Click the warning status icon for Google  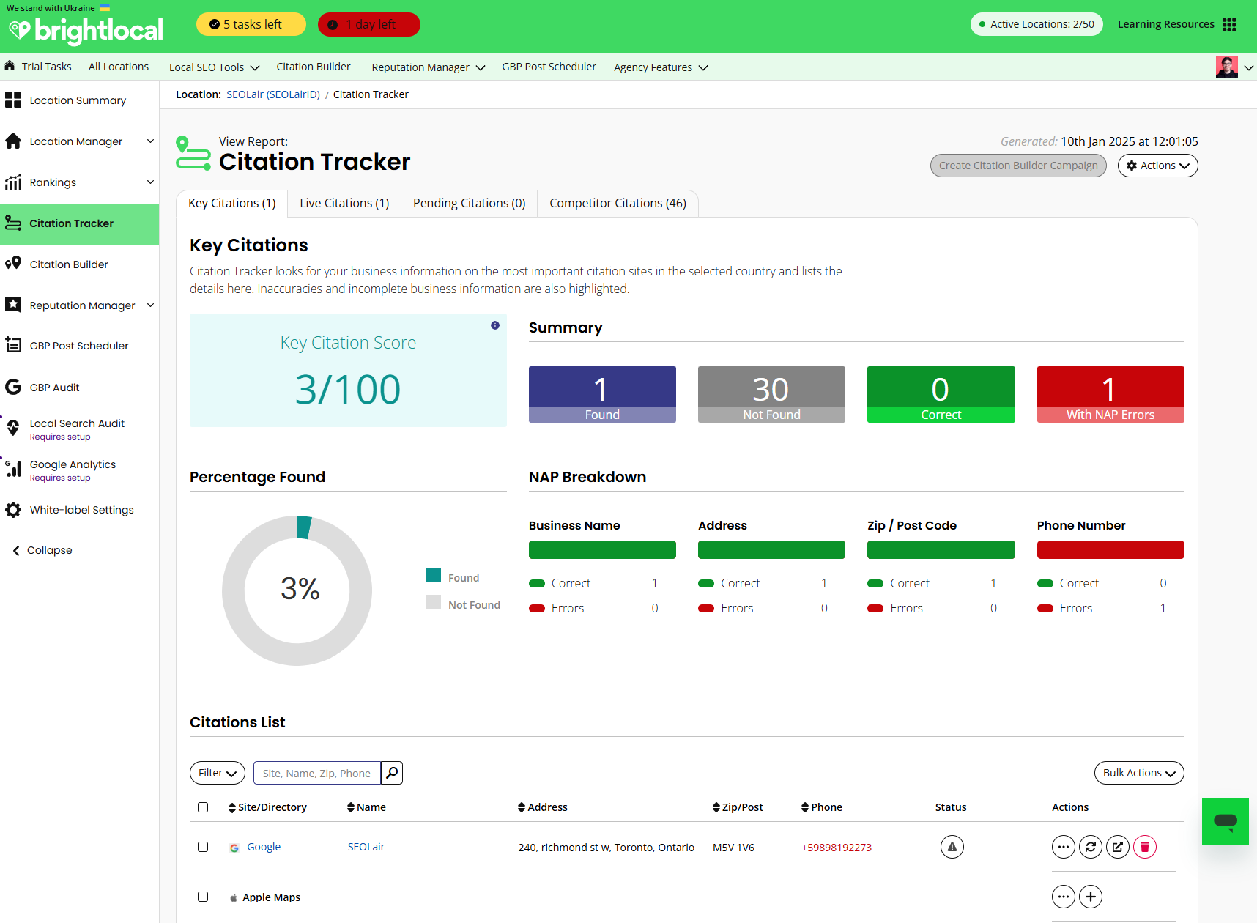pos(952,847)
